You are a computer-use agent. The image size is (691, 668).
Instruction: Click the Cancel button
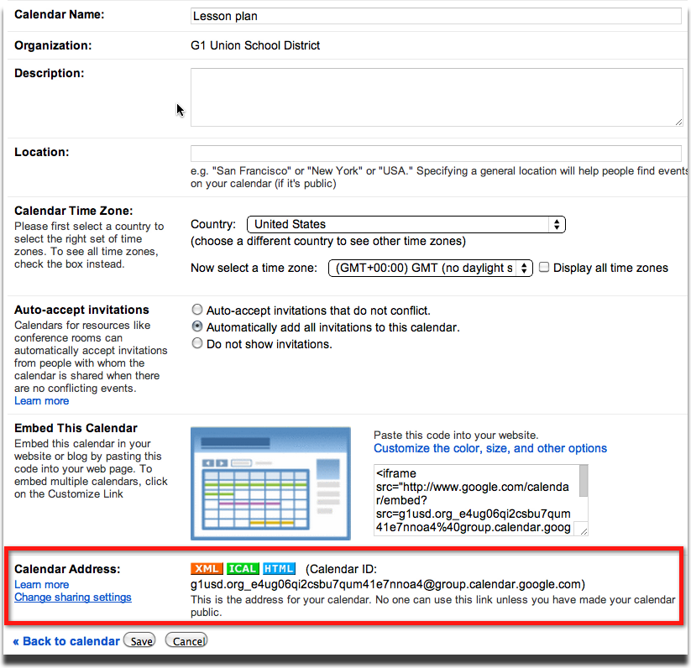coord(186,640)
